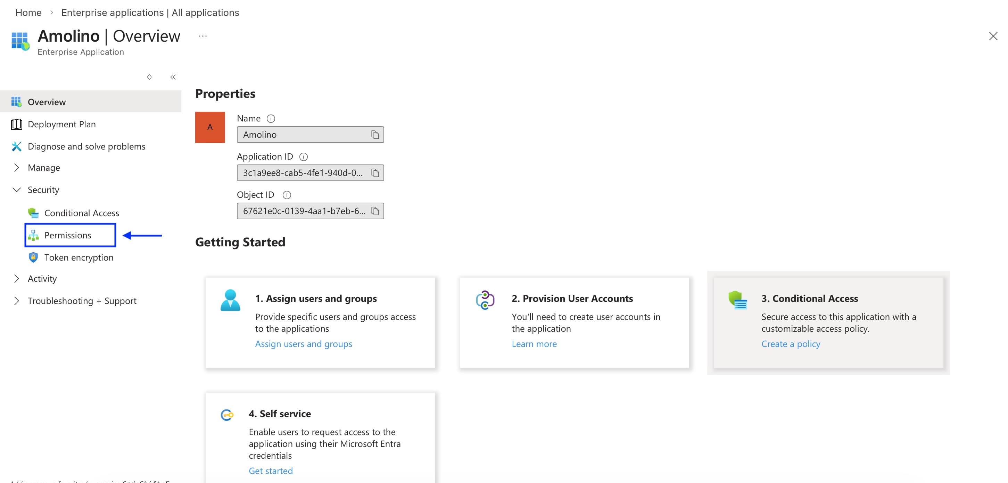Select Diagnose and solve problems
The width and height of the screenshot is (1008, 483).
86,146
